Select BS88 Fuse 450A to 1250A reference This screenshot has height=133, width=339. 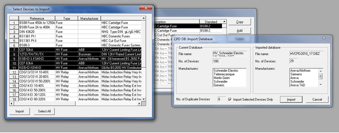37,23
